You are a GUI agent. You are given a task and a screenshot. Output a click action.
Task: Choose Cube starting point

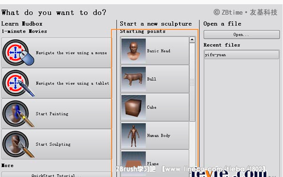pyautogui.click(x=155, y=107)
